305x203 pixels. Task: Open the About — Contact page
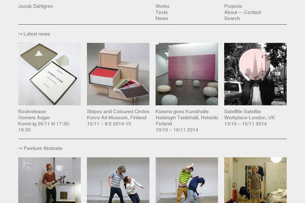tap(242, 12)
